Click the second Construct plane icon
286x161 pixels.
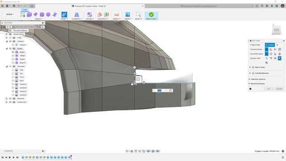[106, 15]
